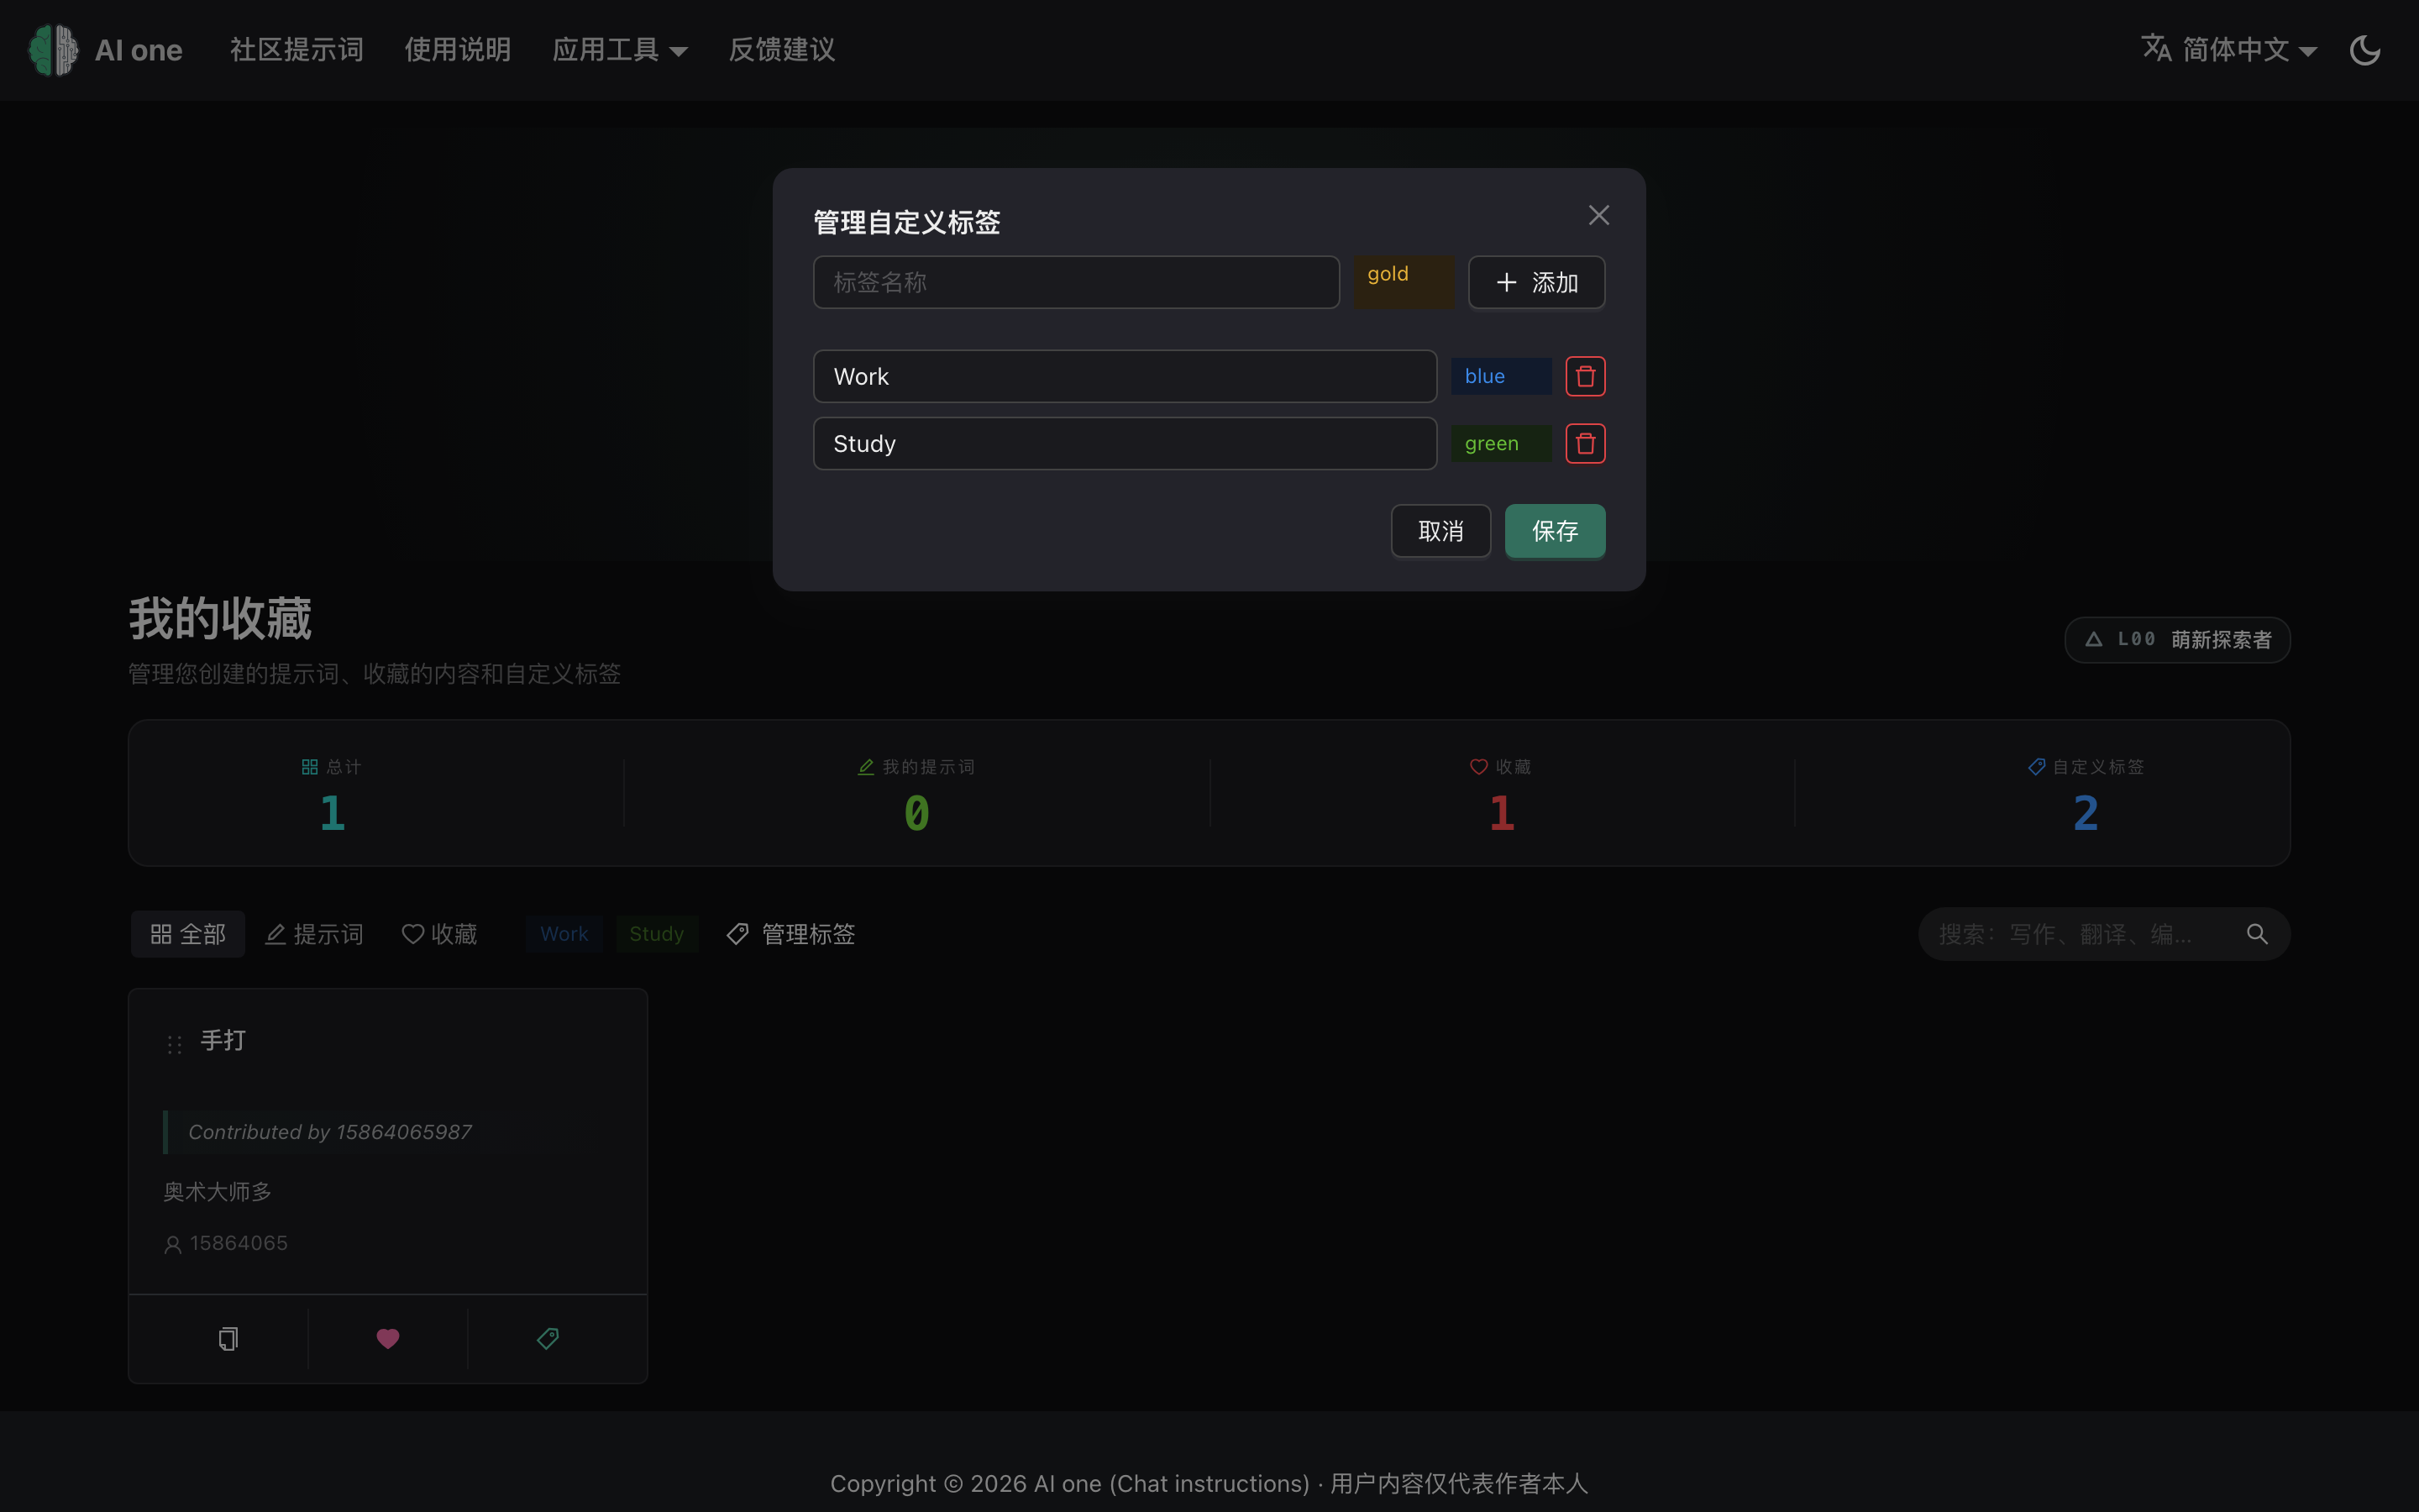The image size is (2419, 1512).
Task: Click the 奥术大师多 card description
Action: pos(217,1191)
